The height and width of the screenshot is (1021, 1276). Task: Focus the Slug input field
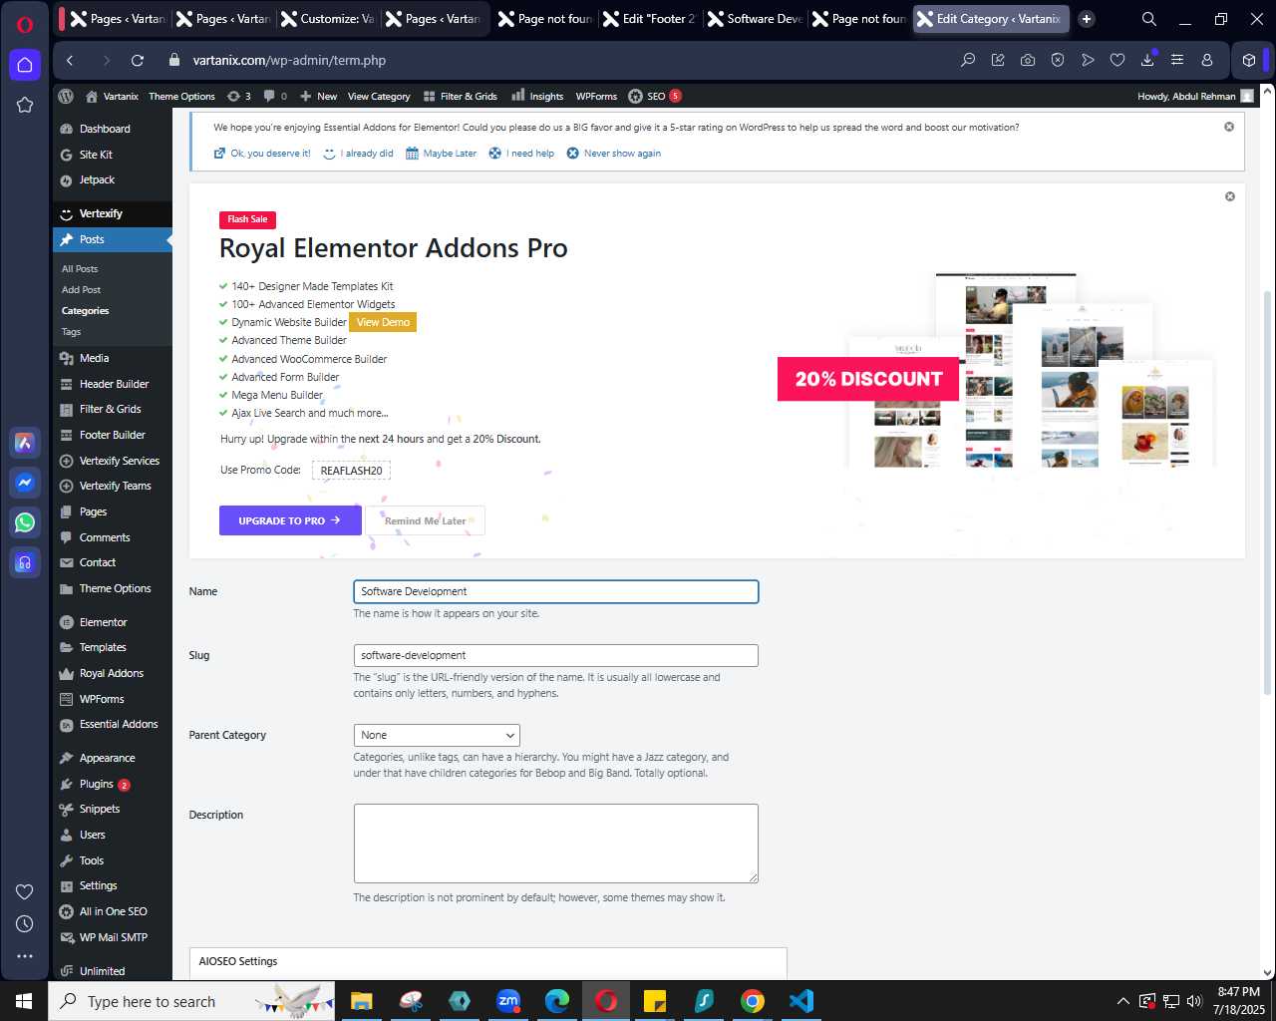(x=556, y=655)
